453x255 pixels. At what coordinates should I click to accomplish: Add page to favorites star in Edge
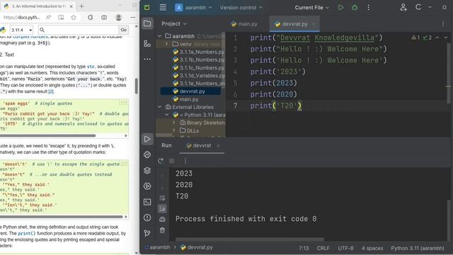click(74, 17)
